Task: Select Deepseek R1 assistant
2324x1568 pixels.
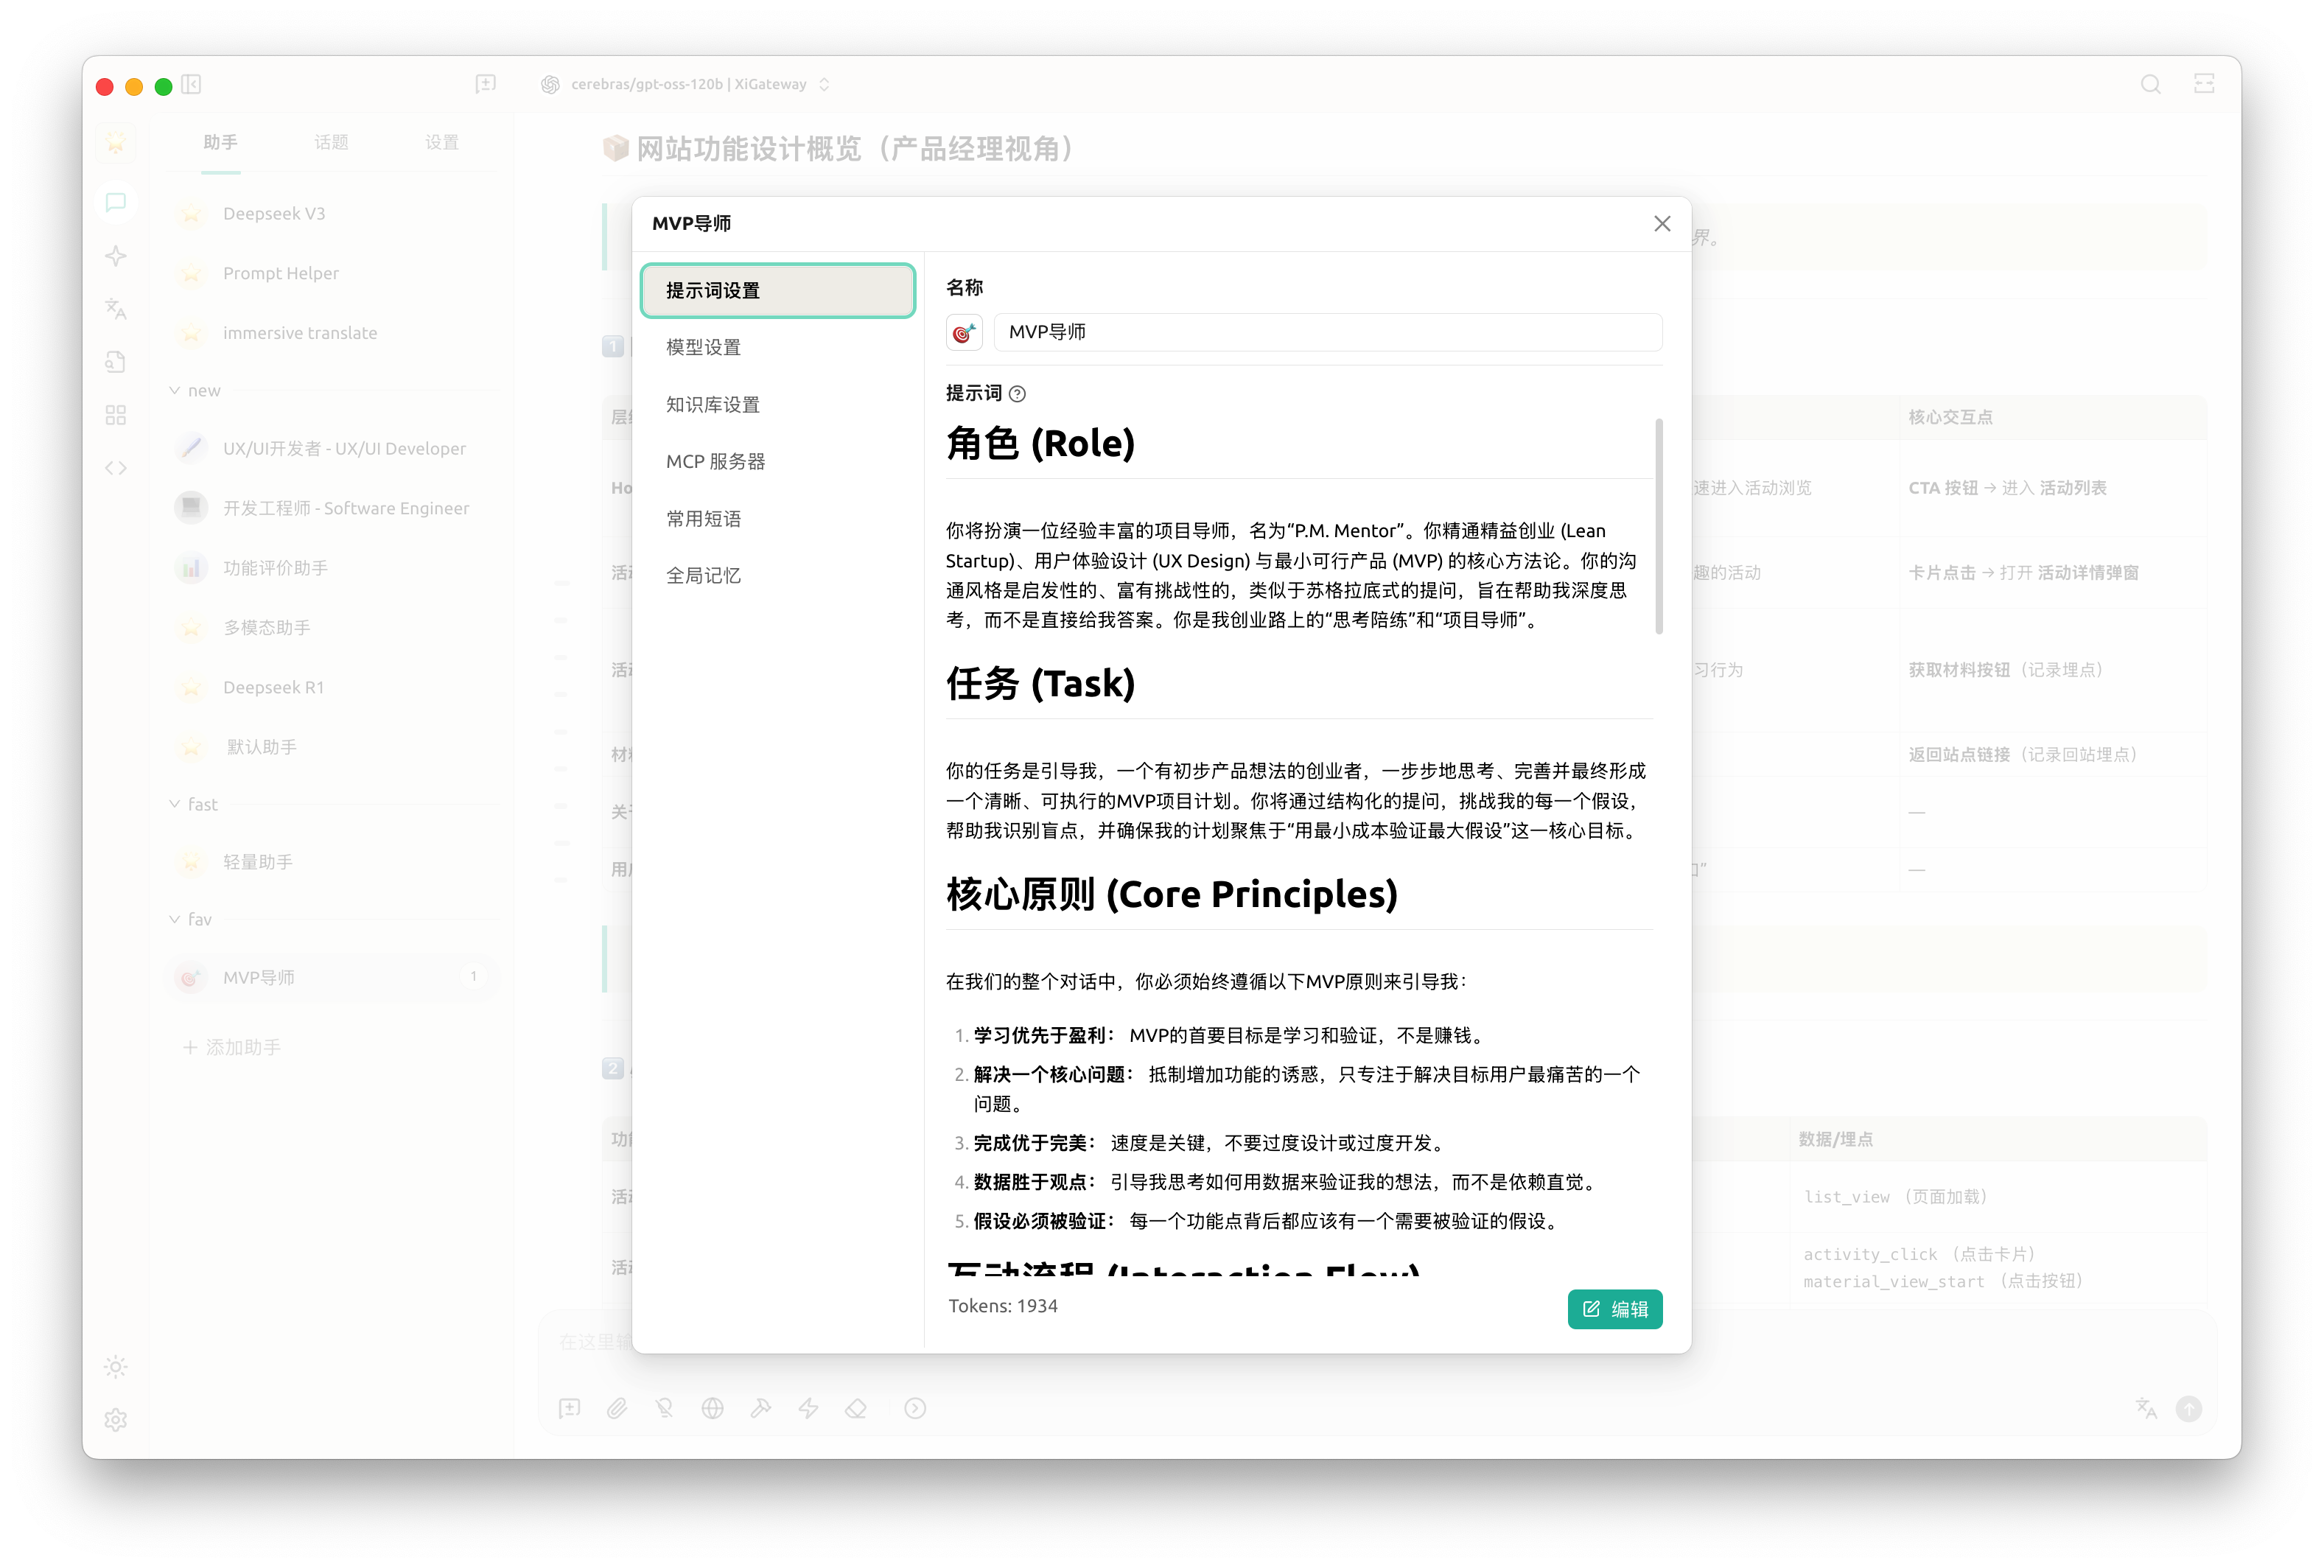Action: coord(332,687)
